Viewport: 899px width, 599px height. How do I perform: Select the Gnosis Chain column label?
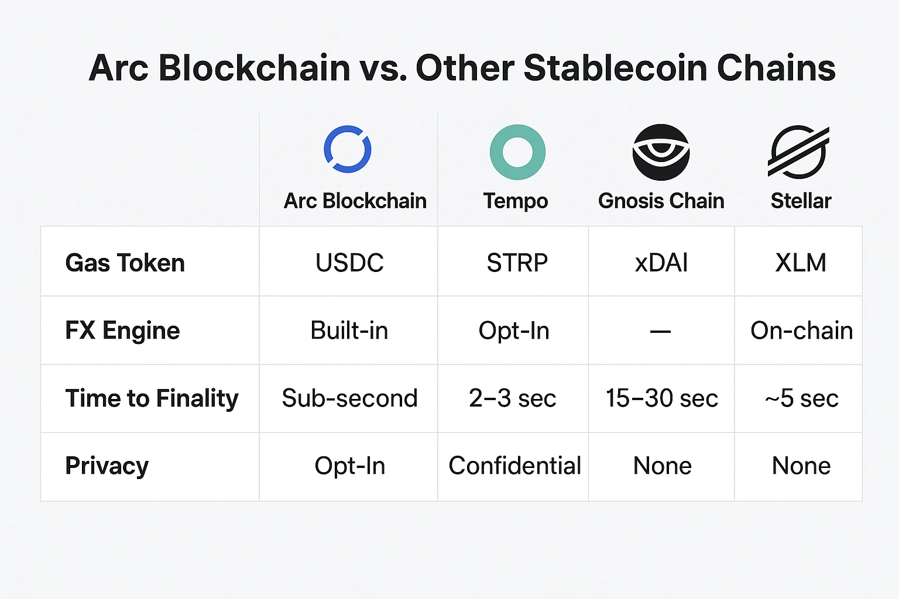pyautogui.click(x=661, y=201)
